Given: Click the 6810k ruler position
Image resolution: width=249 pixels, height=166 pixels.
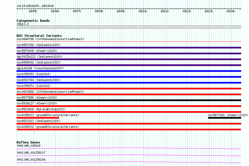Looking at the screenshot, I should pos(143,11).
